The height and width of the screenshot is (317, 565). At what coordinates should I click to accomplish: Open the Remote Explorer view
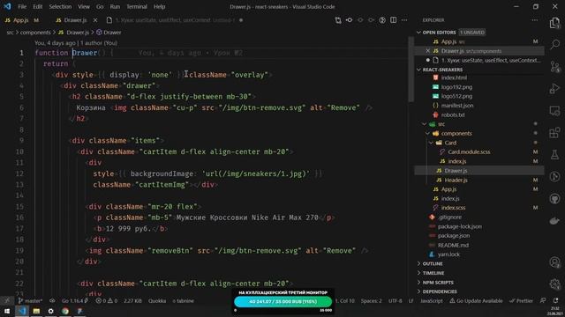(555, 111)
